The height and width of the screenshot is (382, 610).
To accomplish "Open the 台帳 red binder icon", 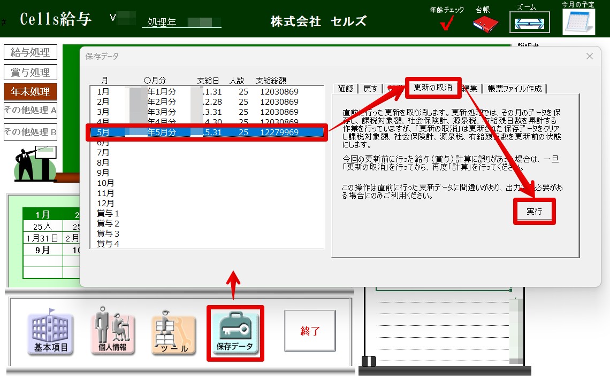I will [x=485, y=25].
